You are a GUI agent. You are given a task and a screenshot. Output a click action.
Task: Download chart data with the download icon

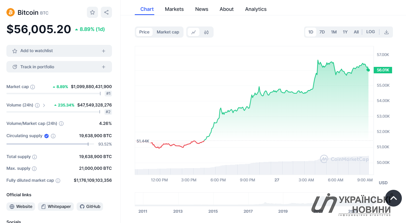click(x=386, y=32)
